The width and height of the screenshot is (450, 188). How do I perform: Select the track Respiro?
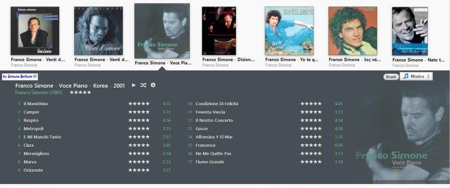31,120
